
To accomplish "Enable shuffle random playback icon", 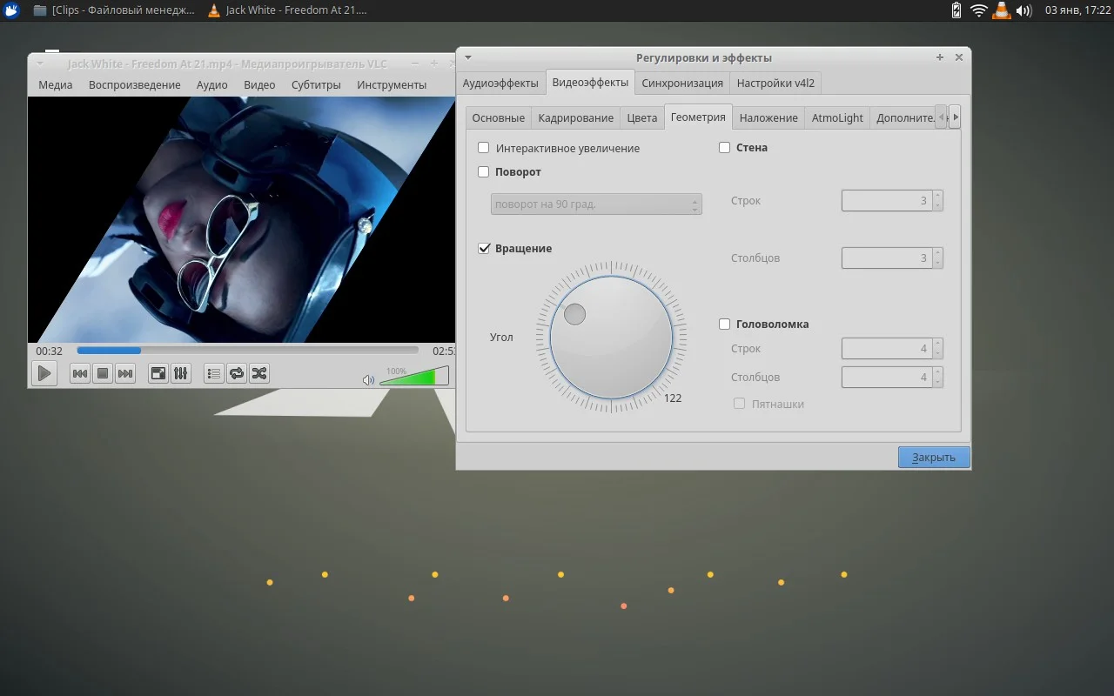I will pos(258,373).
